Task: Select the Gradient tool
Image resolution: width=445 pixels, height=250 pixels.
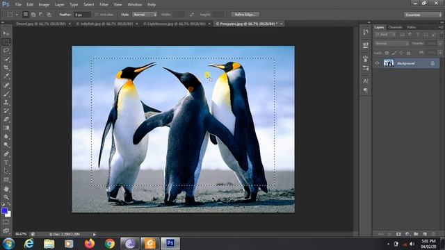Action: [6, 128]
